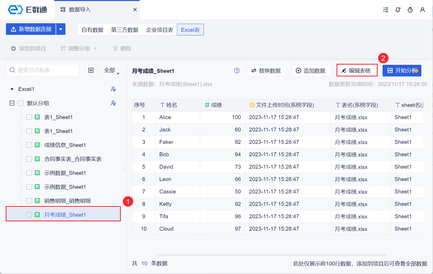Click the text-type icon of 表名 column
The width and height of the screenshot is (433, 274).
[x=338, y=105]
